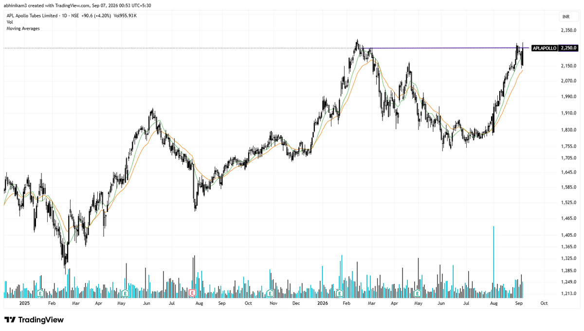The height and width of the screenshot is (331, 584).
Task: Click the 2,350.0 price axis label
Action: click(568, 31)
